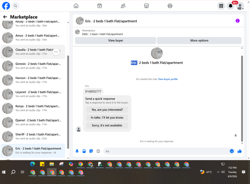
Task: Click the message bubble 8168002777
Action: point(93,91)
